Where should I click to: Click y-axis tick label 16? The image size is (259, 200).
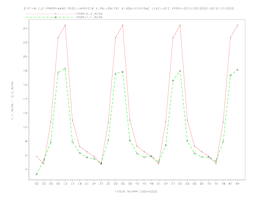pos(25,85)
